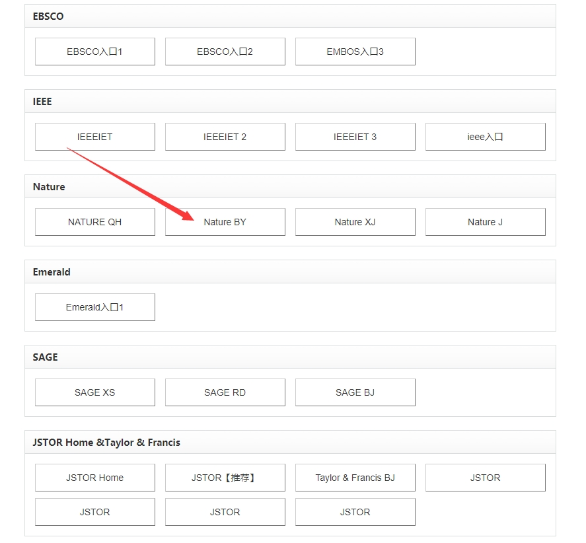
Task: Click the SAGE RD entry
Action: click(x=225, y=392)
